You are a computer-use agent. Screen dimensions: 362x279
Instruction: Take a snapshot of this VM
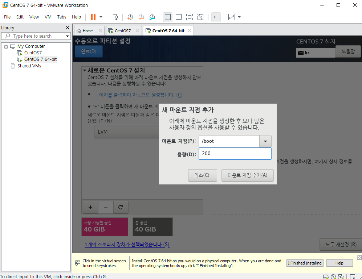pos(130,17)
